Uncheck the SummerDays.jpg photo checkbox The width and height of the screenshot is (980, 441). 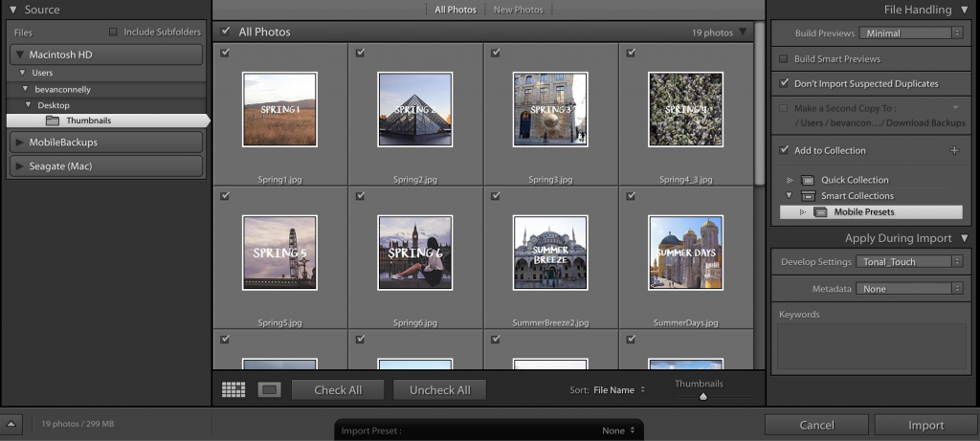631,196
